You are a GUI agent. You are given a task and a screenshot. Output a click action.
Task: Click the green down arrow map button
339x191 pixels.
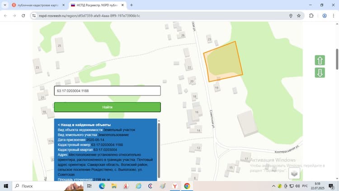tap(320, 73)
